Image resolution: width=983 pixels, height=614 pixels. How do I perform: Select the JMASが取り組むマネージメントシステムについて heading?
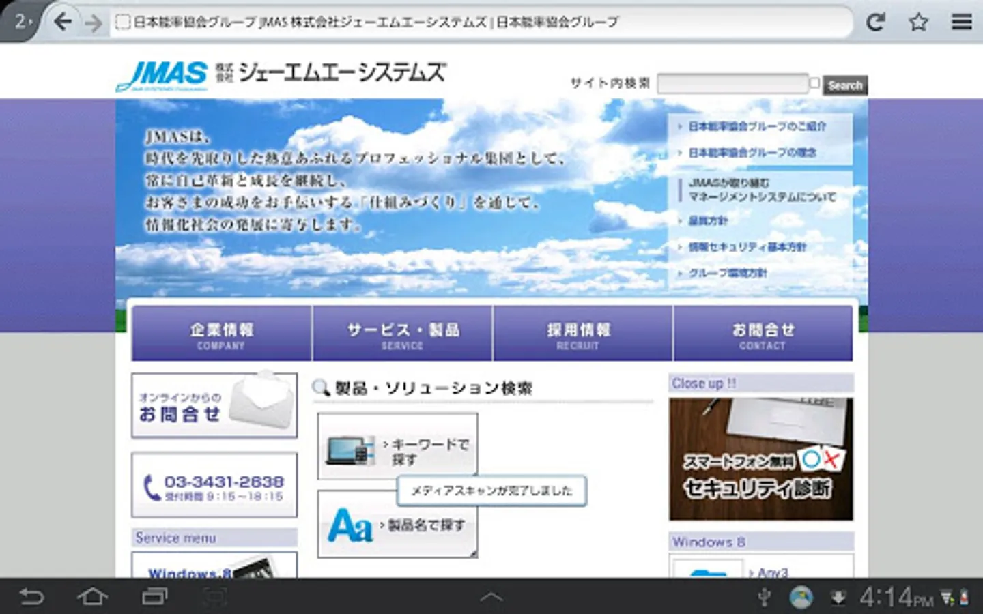(x=762, y=190)
